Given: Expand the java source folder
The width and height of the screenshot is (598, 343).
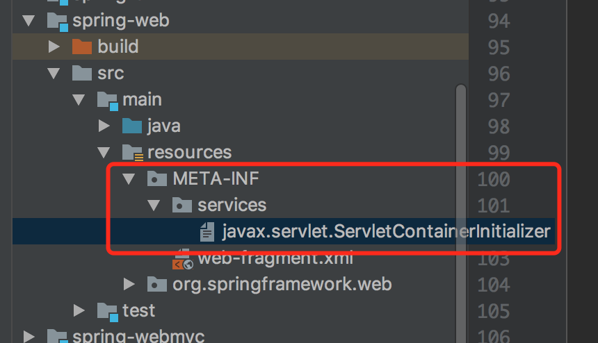Looking at the screenshot, I should click(104, 126).
